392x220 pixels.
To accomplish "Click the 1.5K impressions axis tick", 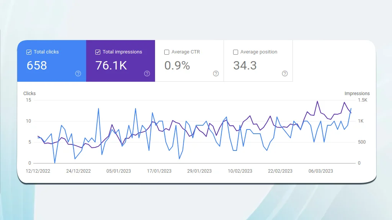I will click(x=363, y=100).
